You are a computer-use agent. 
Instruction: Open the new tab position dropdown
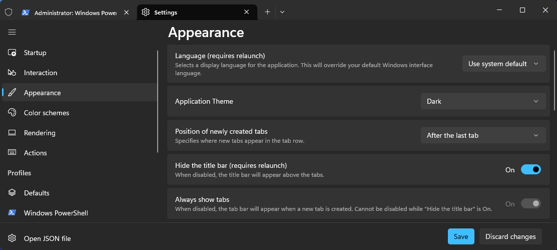[483, 135]
